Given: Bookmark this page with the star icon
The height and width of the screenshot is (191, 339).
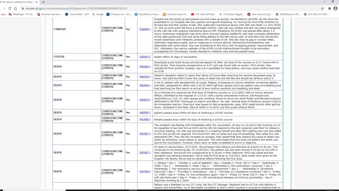Looking at the screenshot, I should click(x=323, y=8).
